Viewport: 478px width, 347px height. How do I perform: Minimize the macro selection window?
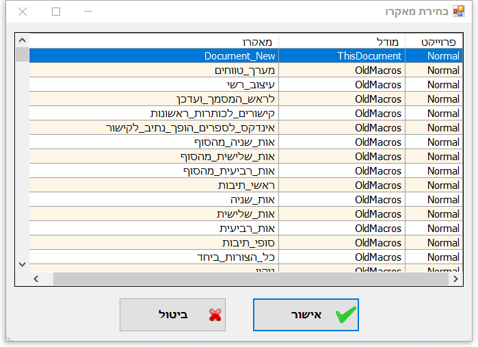(x=88, y=12)
